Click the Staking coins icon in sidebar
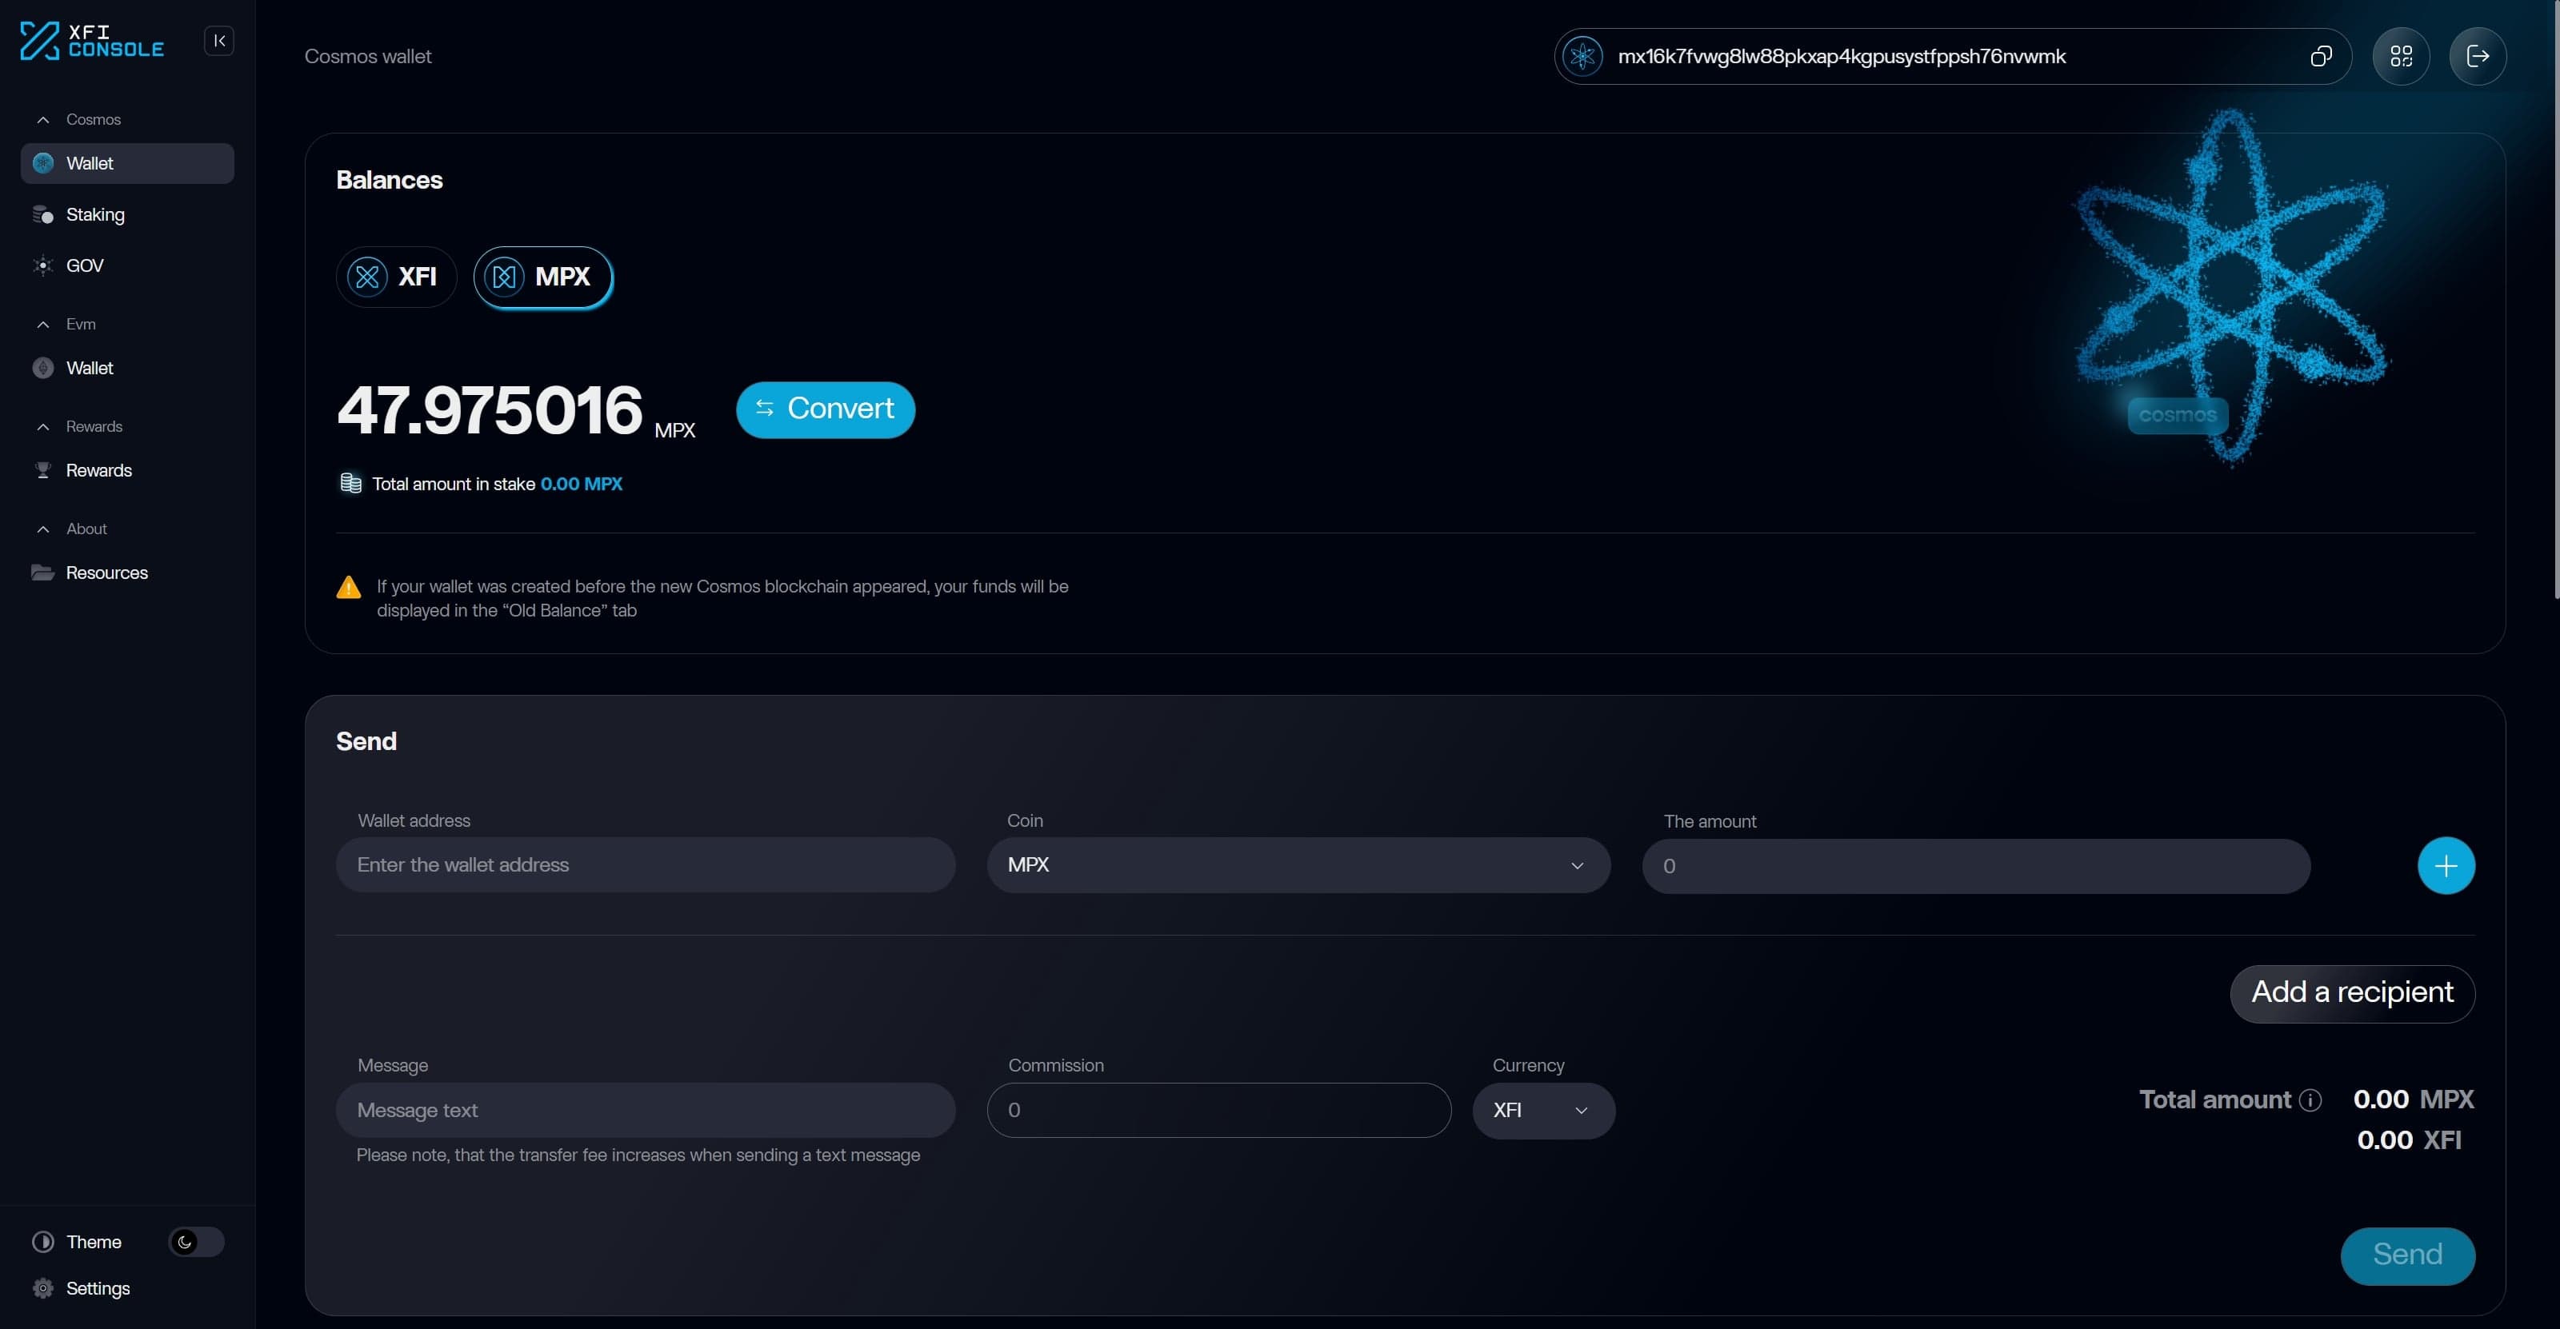This screenshot has height=1329, width=2560. (x=42, y=214)
